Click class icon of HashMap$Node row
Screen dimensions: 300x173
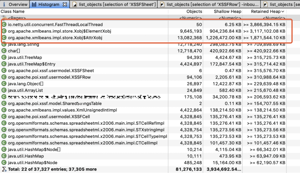4,163
